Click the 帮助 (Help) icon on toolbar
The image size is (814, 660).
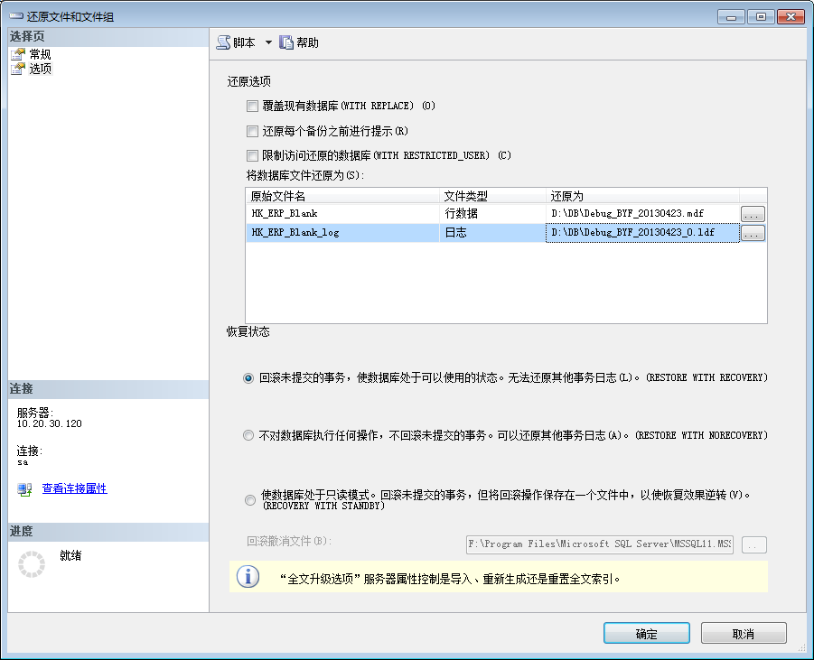click(286, 42)
